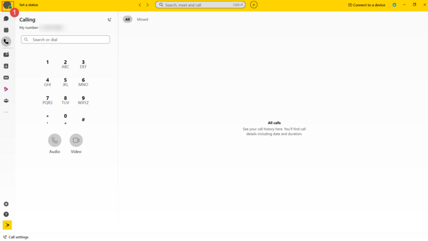Restore down the Webex window

[x=415, y=4]
